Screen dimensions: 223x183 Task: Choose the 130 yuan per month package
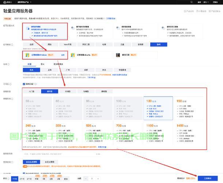[x=158, y=108]
